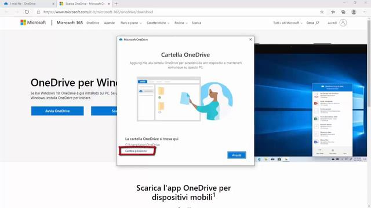Image resolution: width=371 pixels, height=208 pixels.
Task: Click the 'OneDrive per Win' page heading
Action: 74,83
